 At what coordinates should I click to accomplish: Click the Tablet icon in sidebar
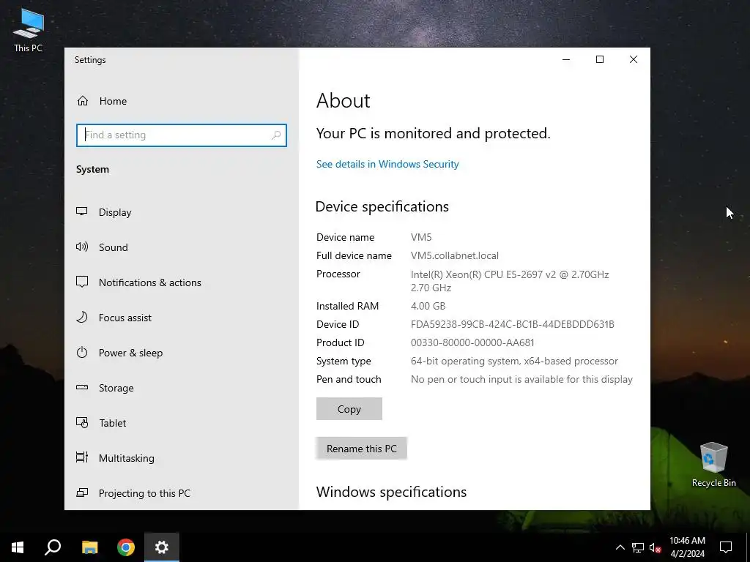click(x=82, y=423)
